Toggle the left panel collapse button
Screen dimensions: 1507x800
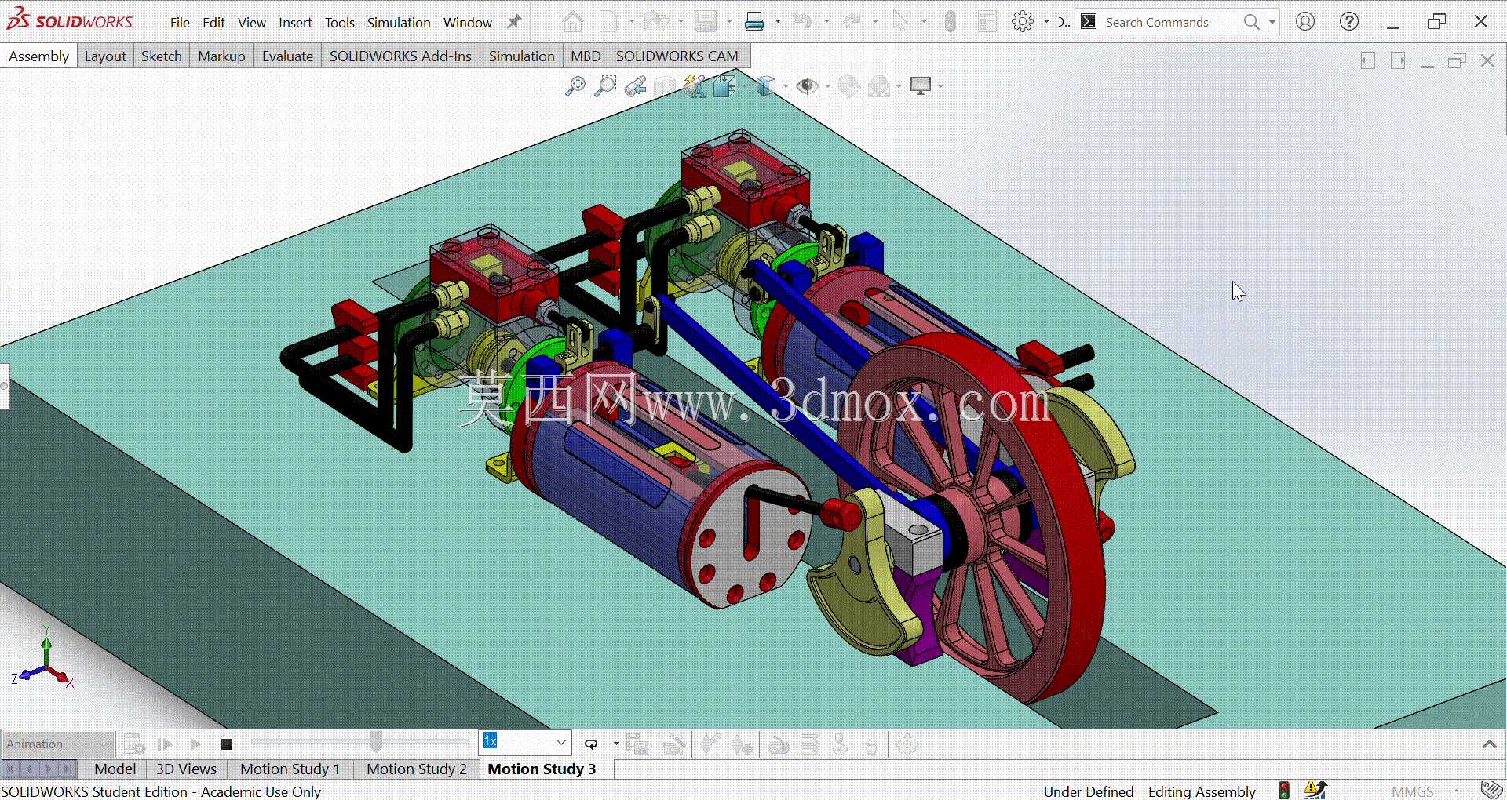(1368, 60)
